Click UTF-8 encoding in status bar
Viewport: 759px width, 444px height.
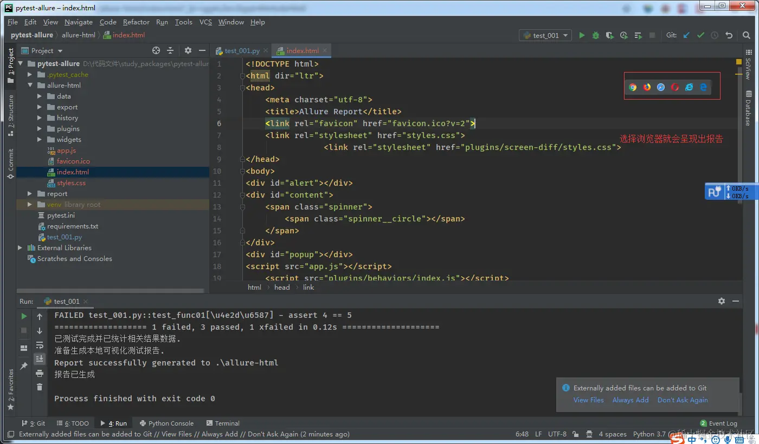pos(557,434)
